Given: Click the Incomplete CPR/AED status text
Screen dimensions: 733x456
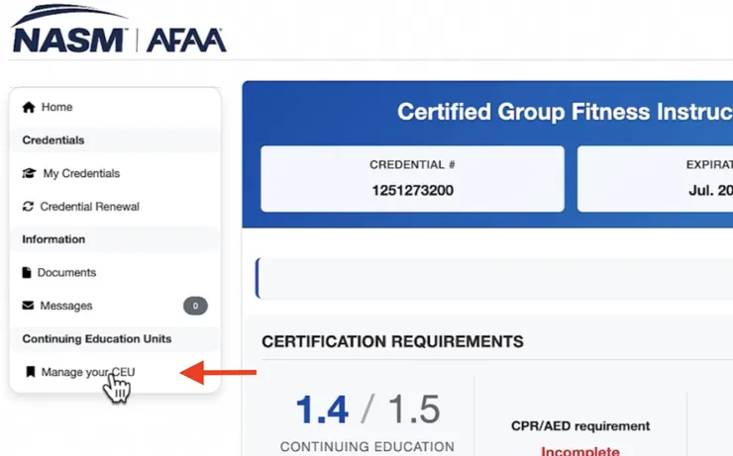Looking at the screenshot, I should pos(579,451).
